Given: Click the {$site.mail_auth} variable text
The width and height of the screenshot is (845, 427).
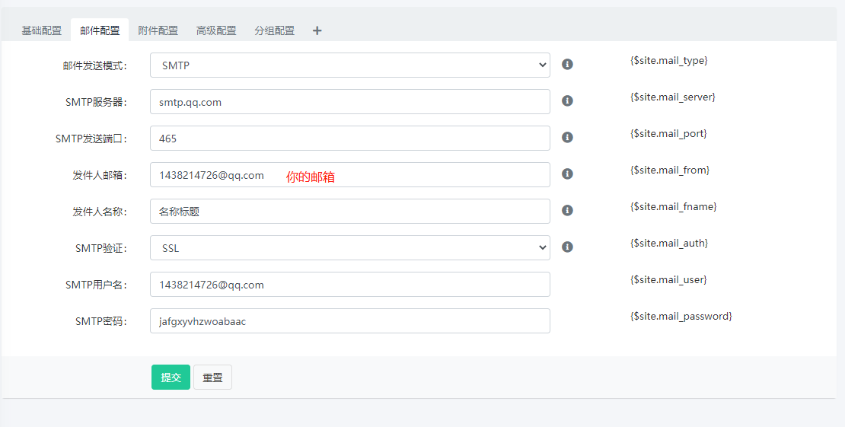Looking at the screenshot, I should coord(669,243).
